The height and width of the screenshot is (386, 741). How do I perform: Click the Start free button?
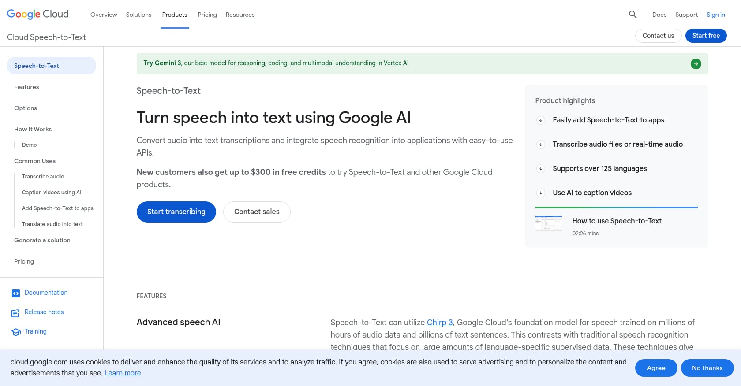(706, 36)
